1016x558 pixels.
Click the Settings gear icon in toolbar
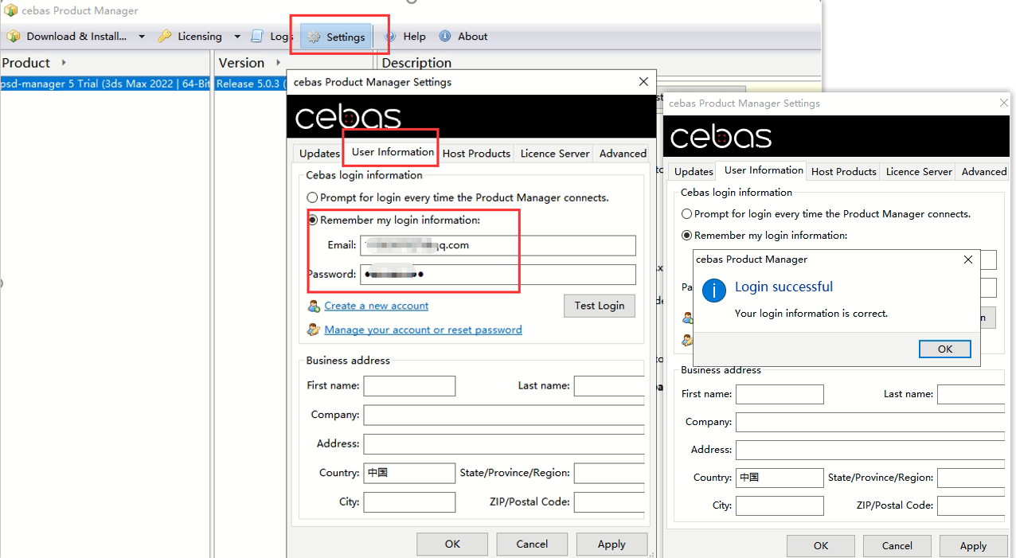pos(315,37)
